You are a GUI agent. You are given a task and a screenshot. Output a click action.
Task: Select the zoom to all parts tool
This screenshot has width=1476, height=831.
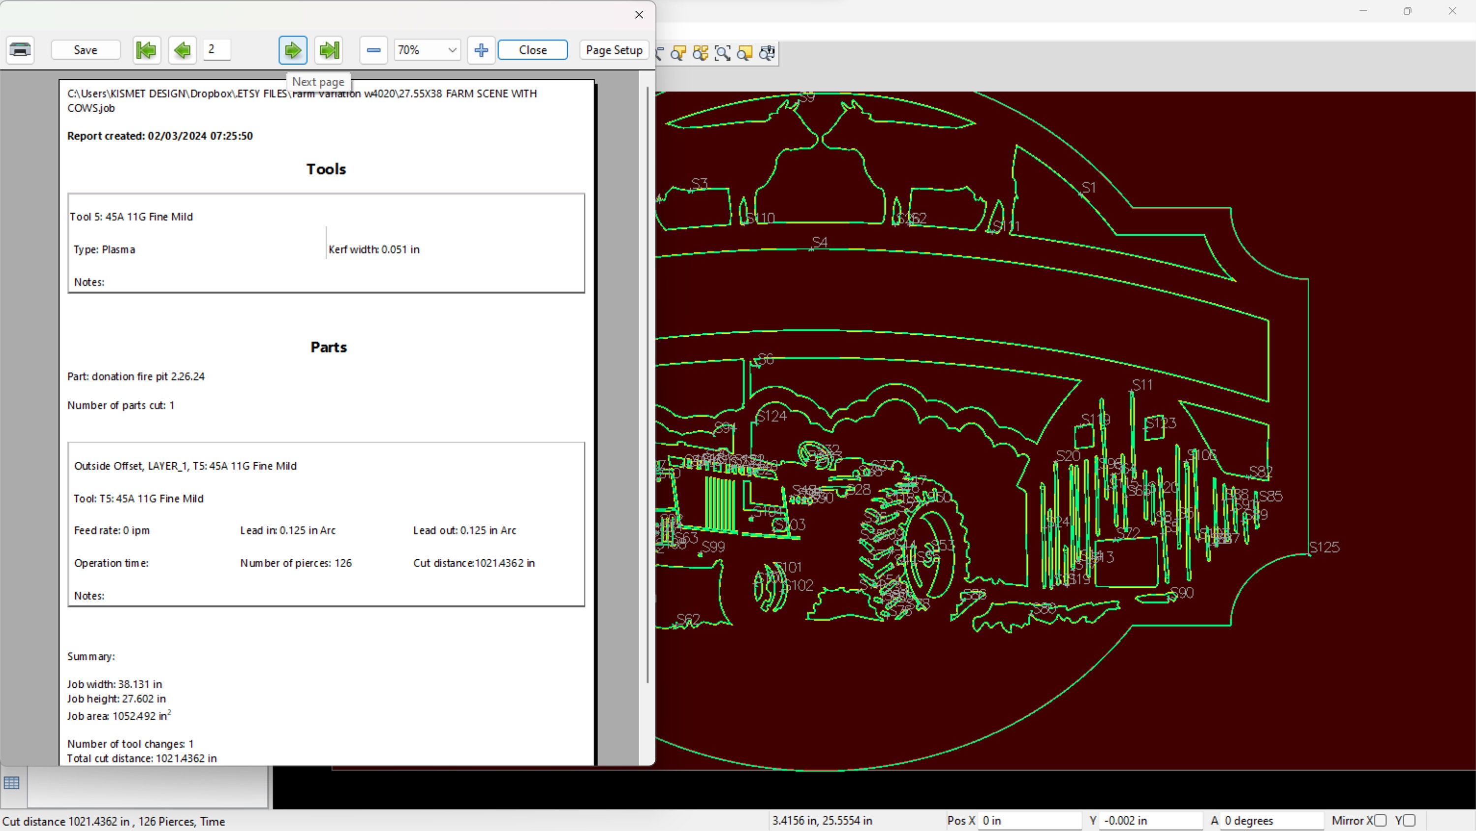pyautogui.click(x=700, y=53)
